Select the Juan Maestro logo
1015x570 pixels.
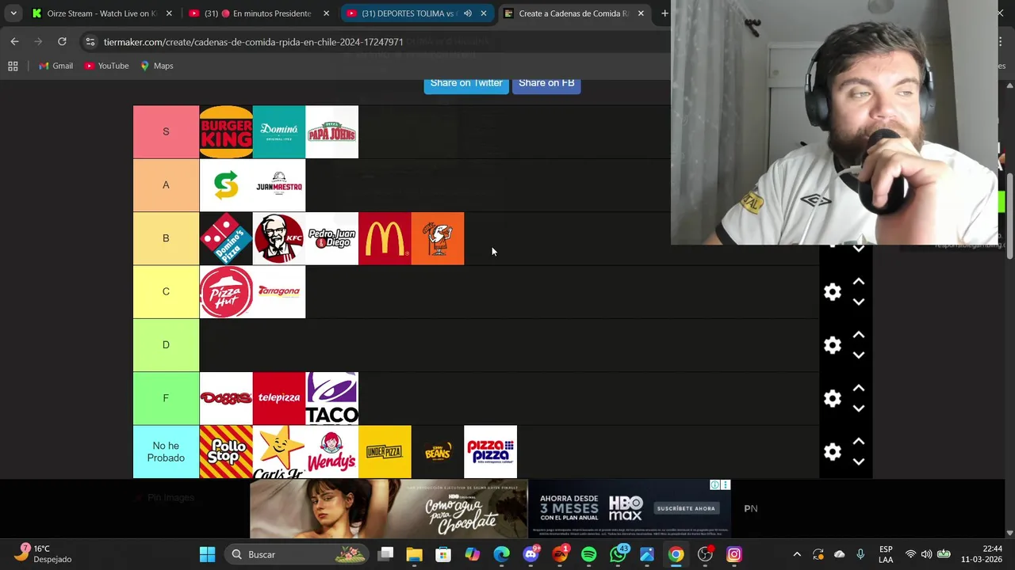278,185
